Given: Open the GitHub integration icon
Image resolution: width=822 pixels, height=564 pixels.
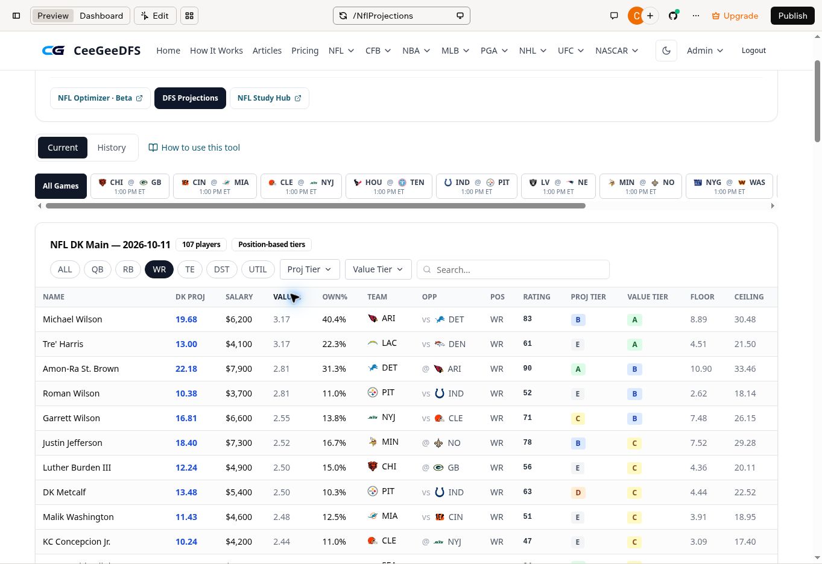Looking at the screenshot, I should point(673,16).
